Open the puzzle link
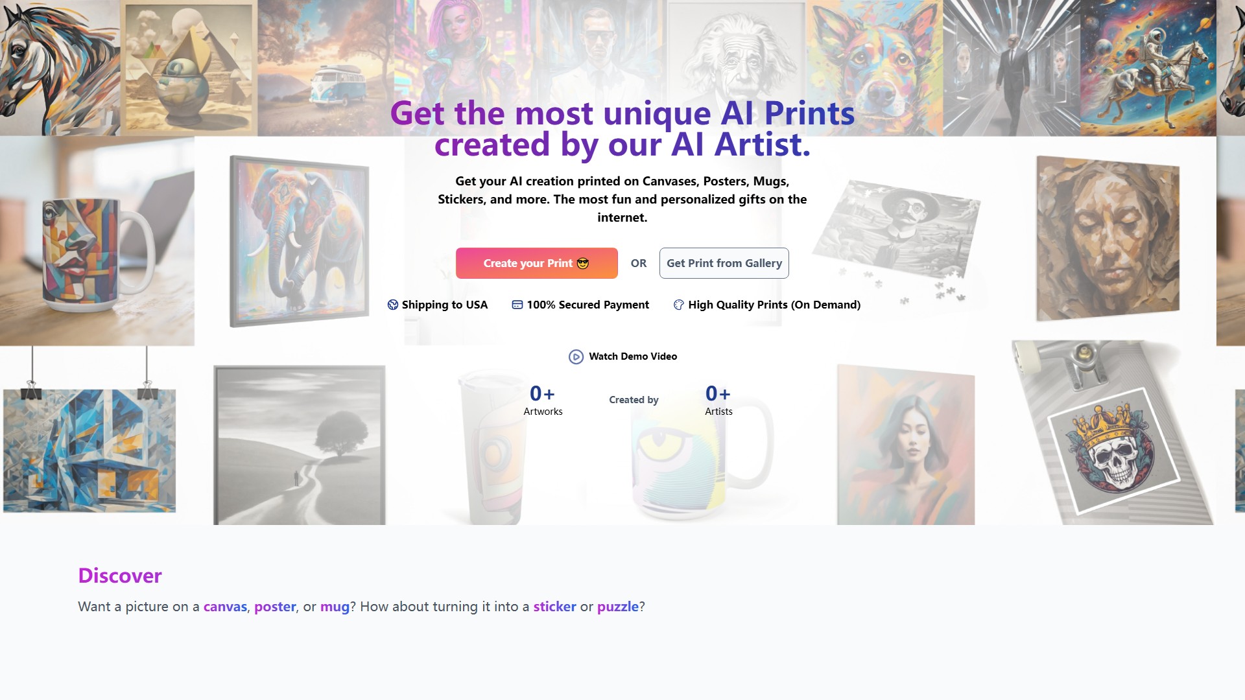1245x700 pixels. click(x=618, y=607)
